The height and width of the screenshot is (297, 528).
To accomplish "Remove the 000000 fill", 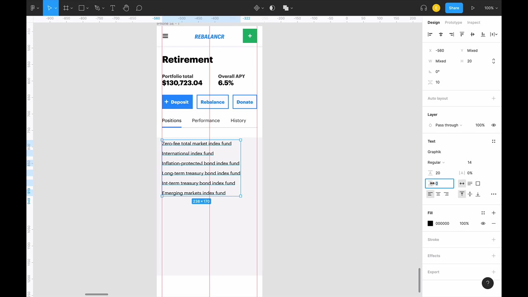I will [493, 224].
